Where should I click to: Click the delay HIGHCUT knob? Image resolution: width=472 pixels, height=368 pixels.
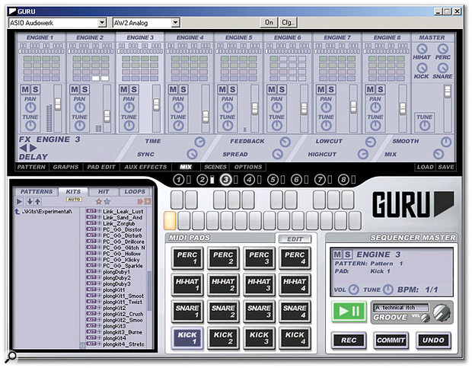(363, 155)
